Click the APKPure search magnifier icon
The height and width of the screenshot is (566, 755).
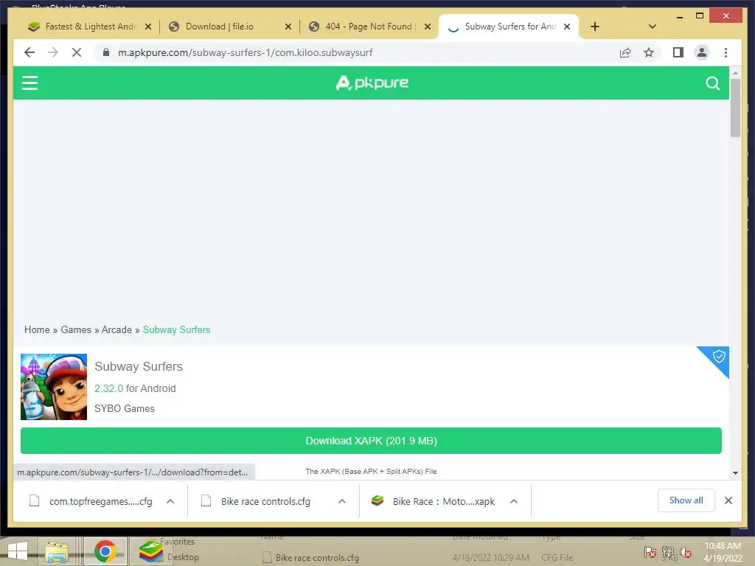pyautogui.click(x=713, y=83)
